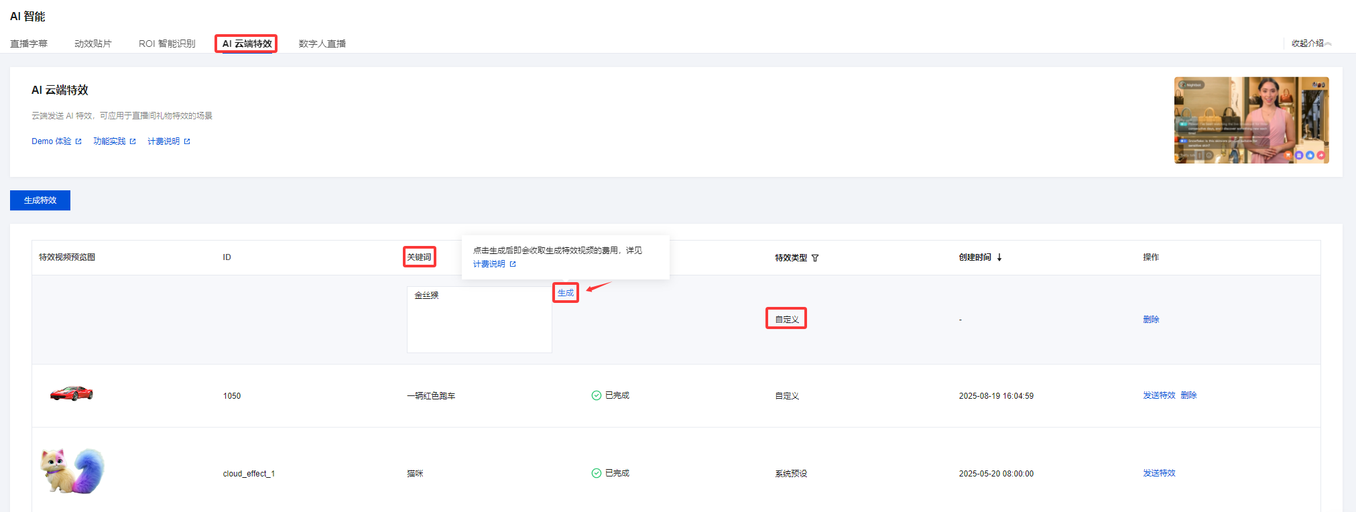Click the intro promo image of the presenter

[x=1251, y=120]
